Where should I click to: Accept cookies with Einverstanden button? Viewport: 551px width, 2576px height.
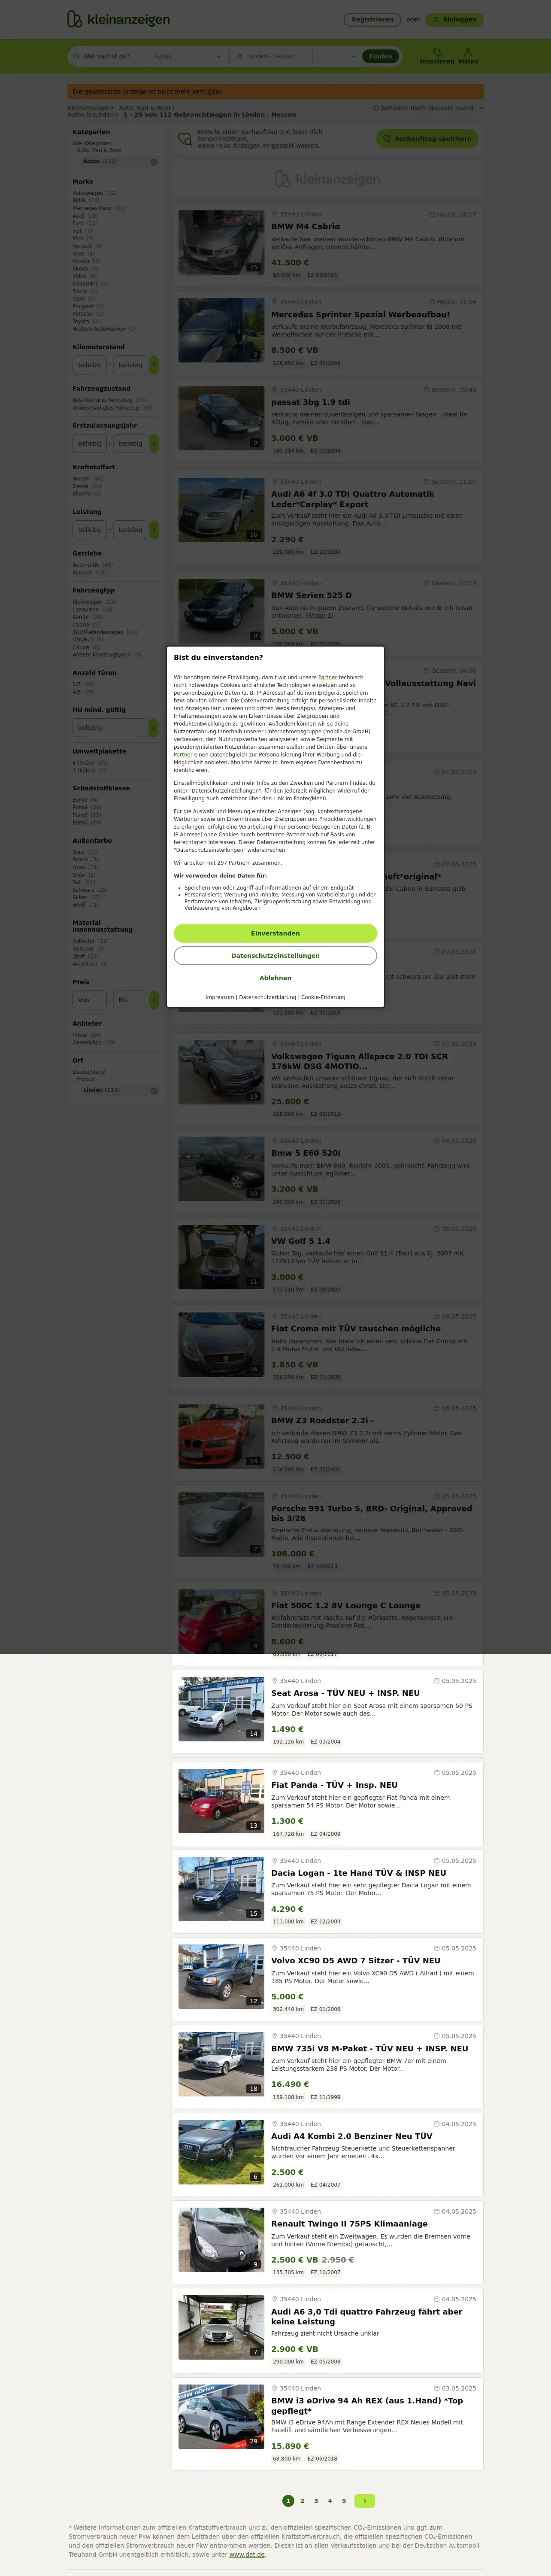[x=275, y=933]
